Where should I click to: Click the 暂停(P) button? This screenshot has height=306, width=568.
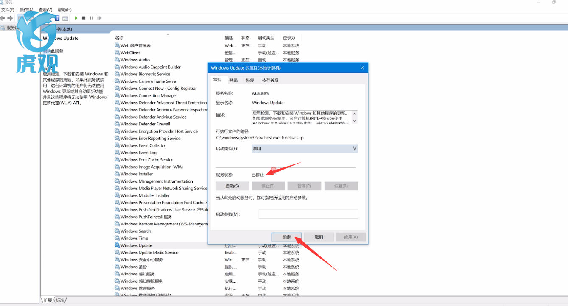tap(304, 186)
